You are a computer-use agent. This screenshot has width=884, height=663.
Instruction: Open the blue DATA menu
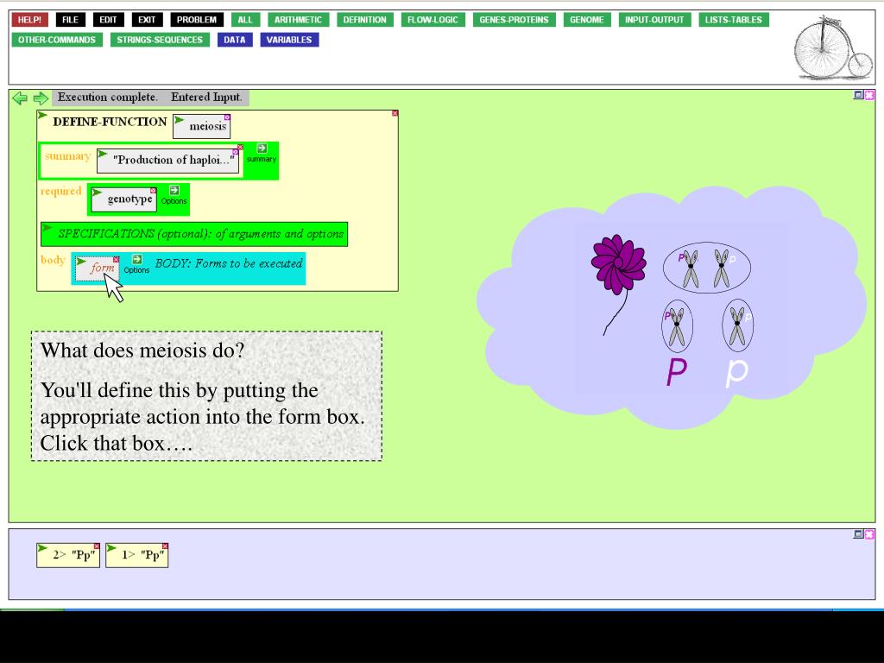[235, 40]
